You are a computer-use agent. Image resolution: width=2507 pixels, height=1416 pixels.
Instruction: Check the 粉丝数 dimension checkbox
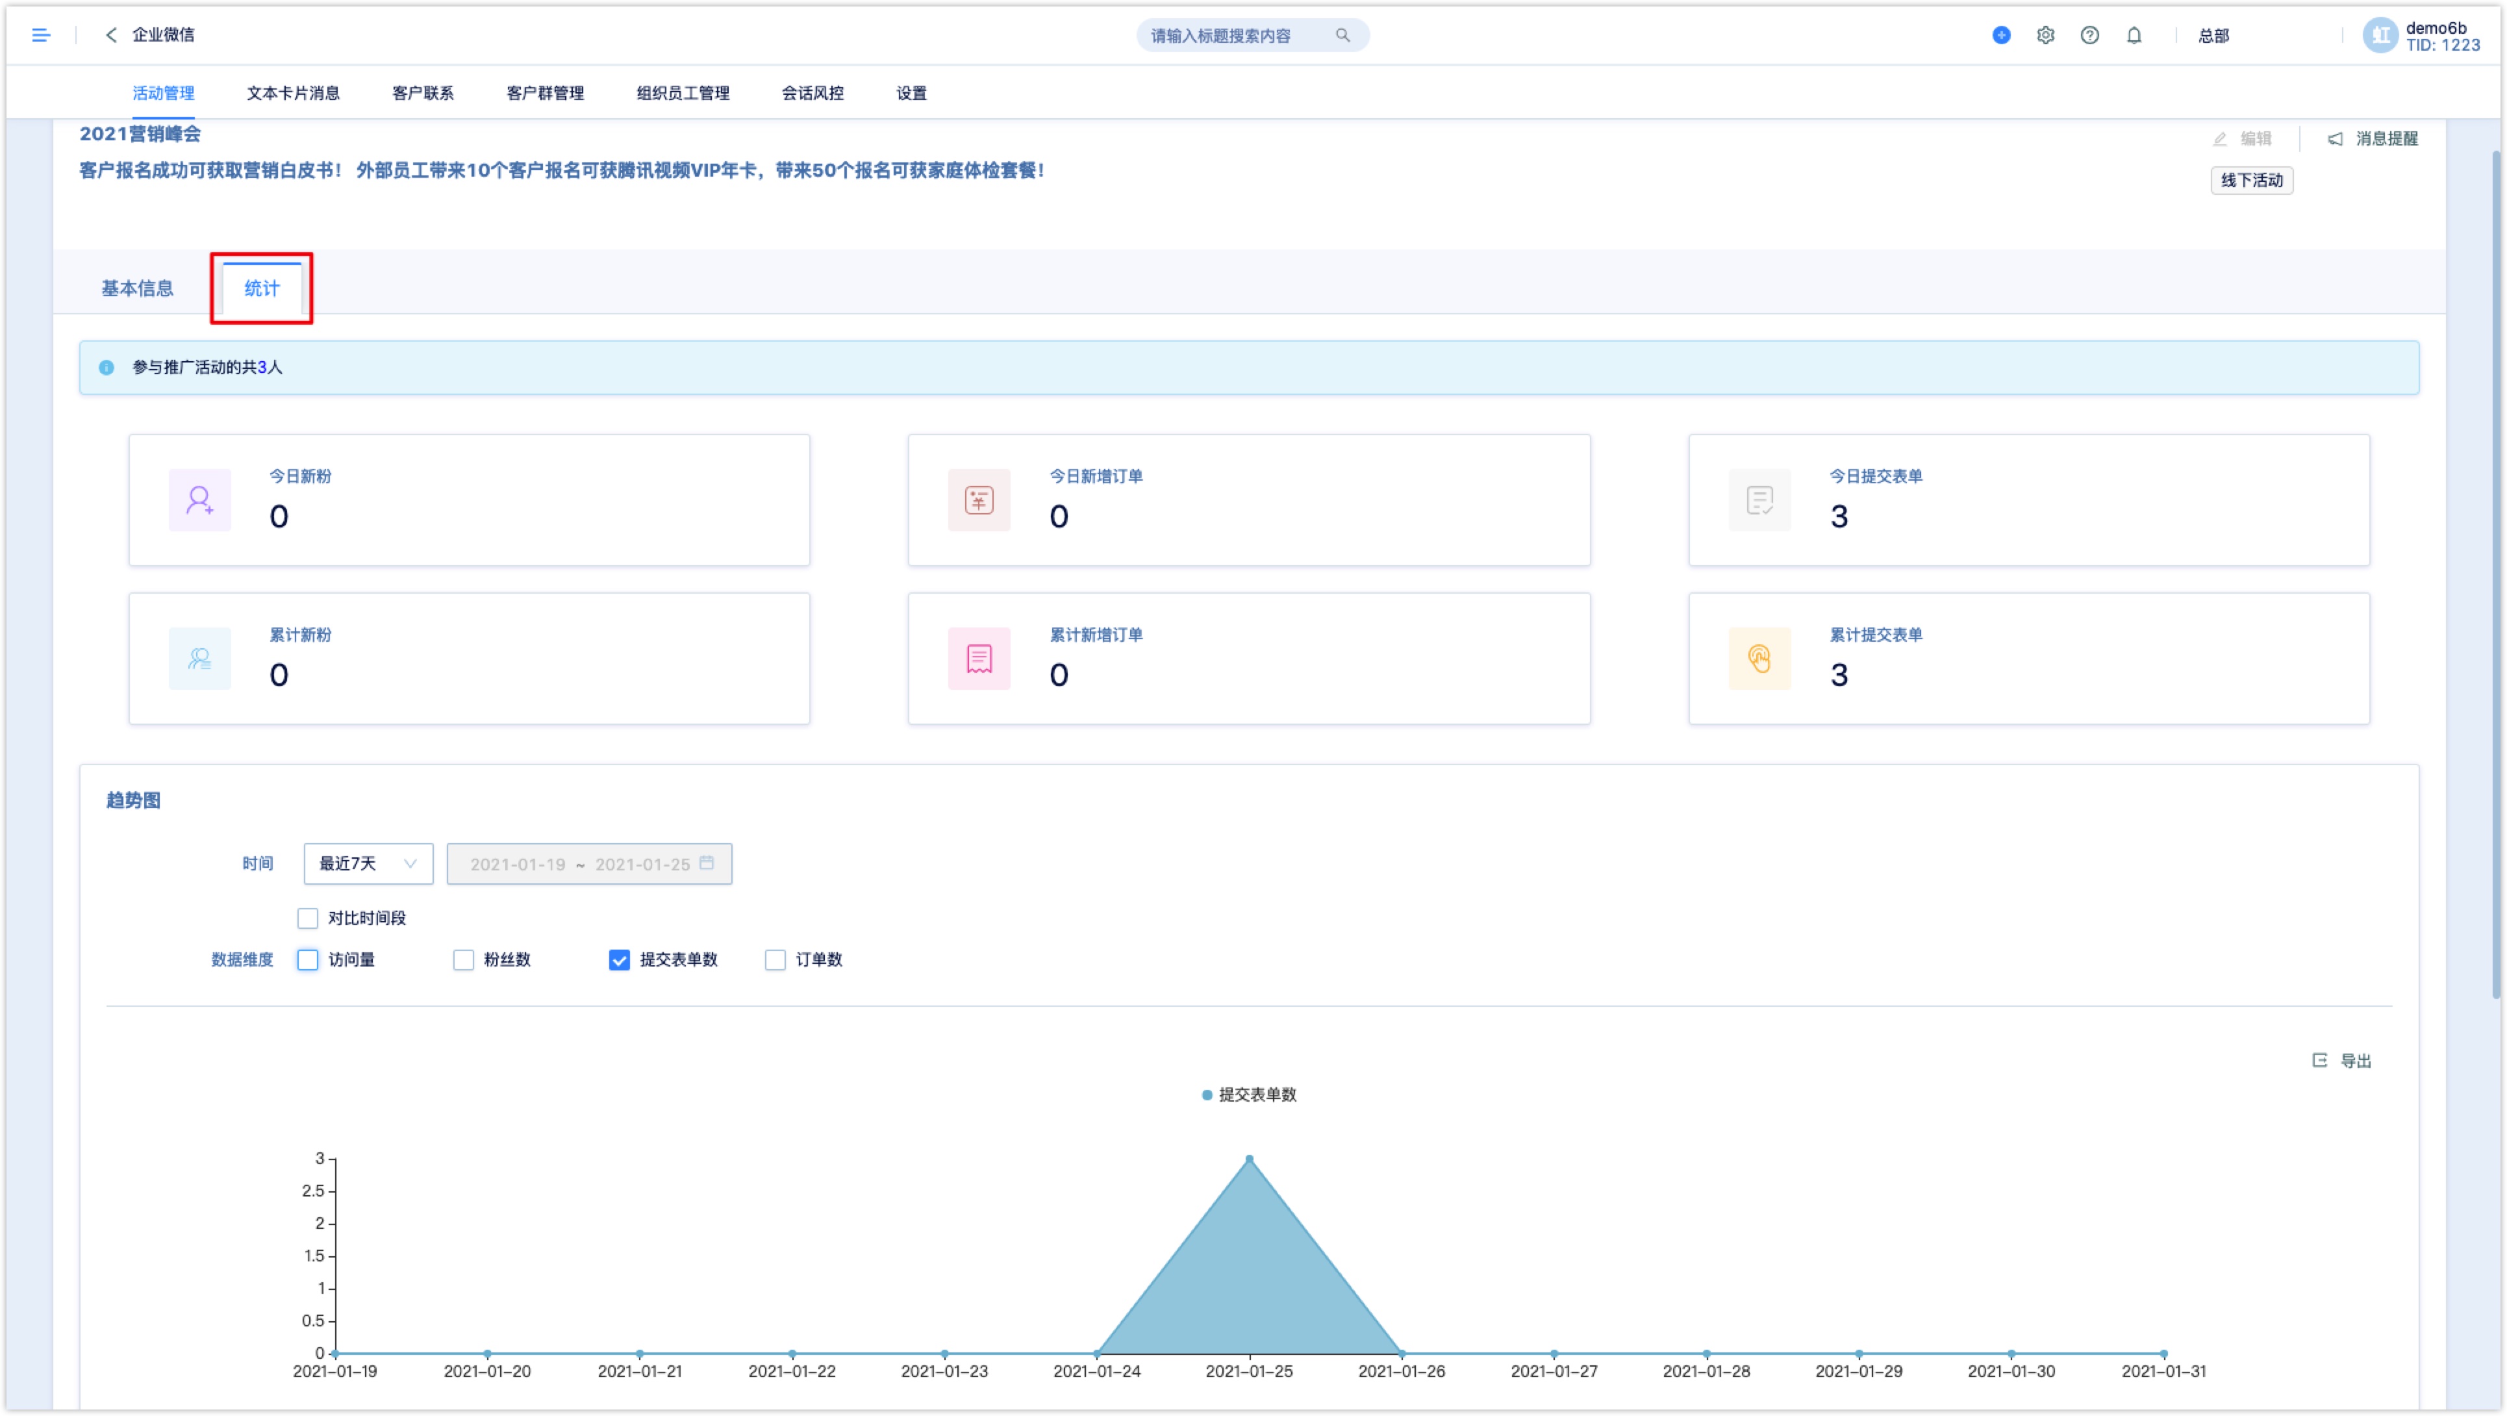click(463, 961)
